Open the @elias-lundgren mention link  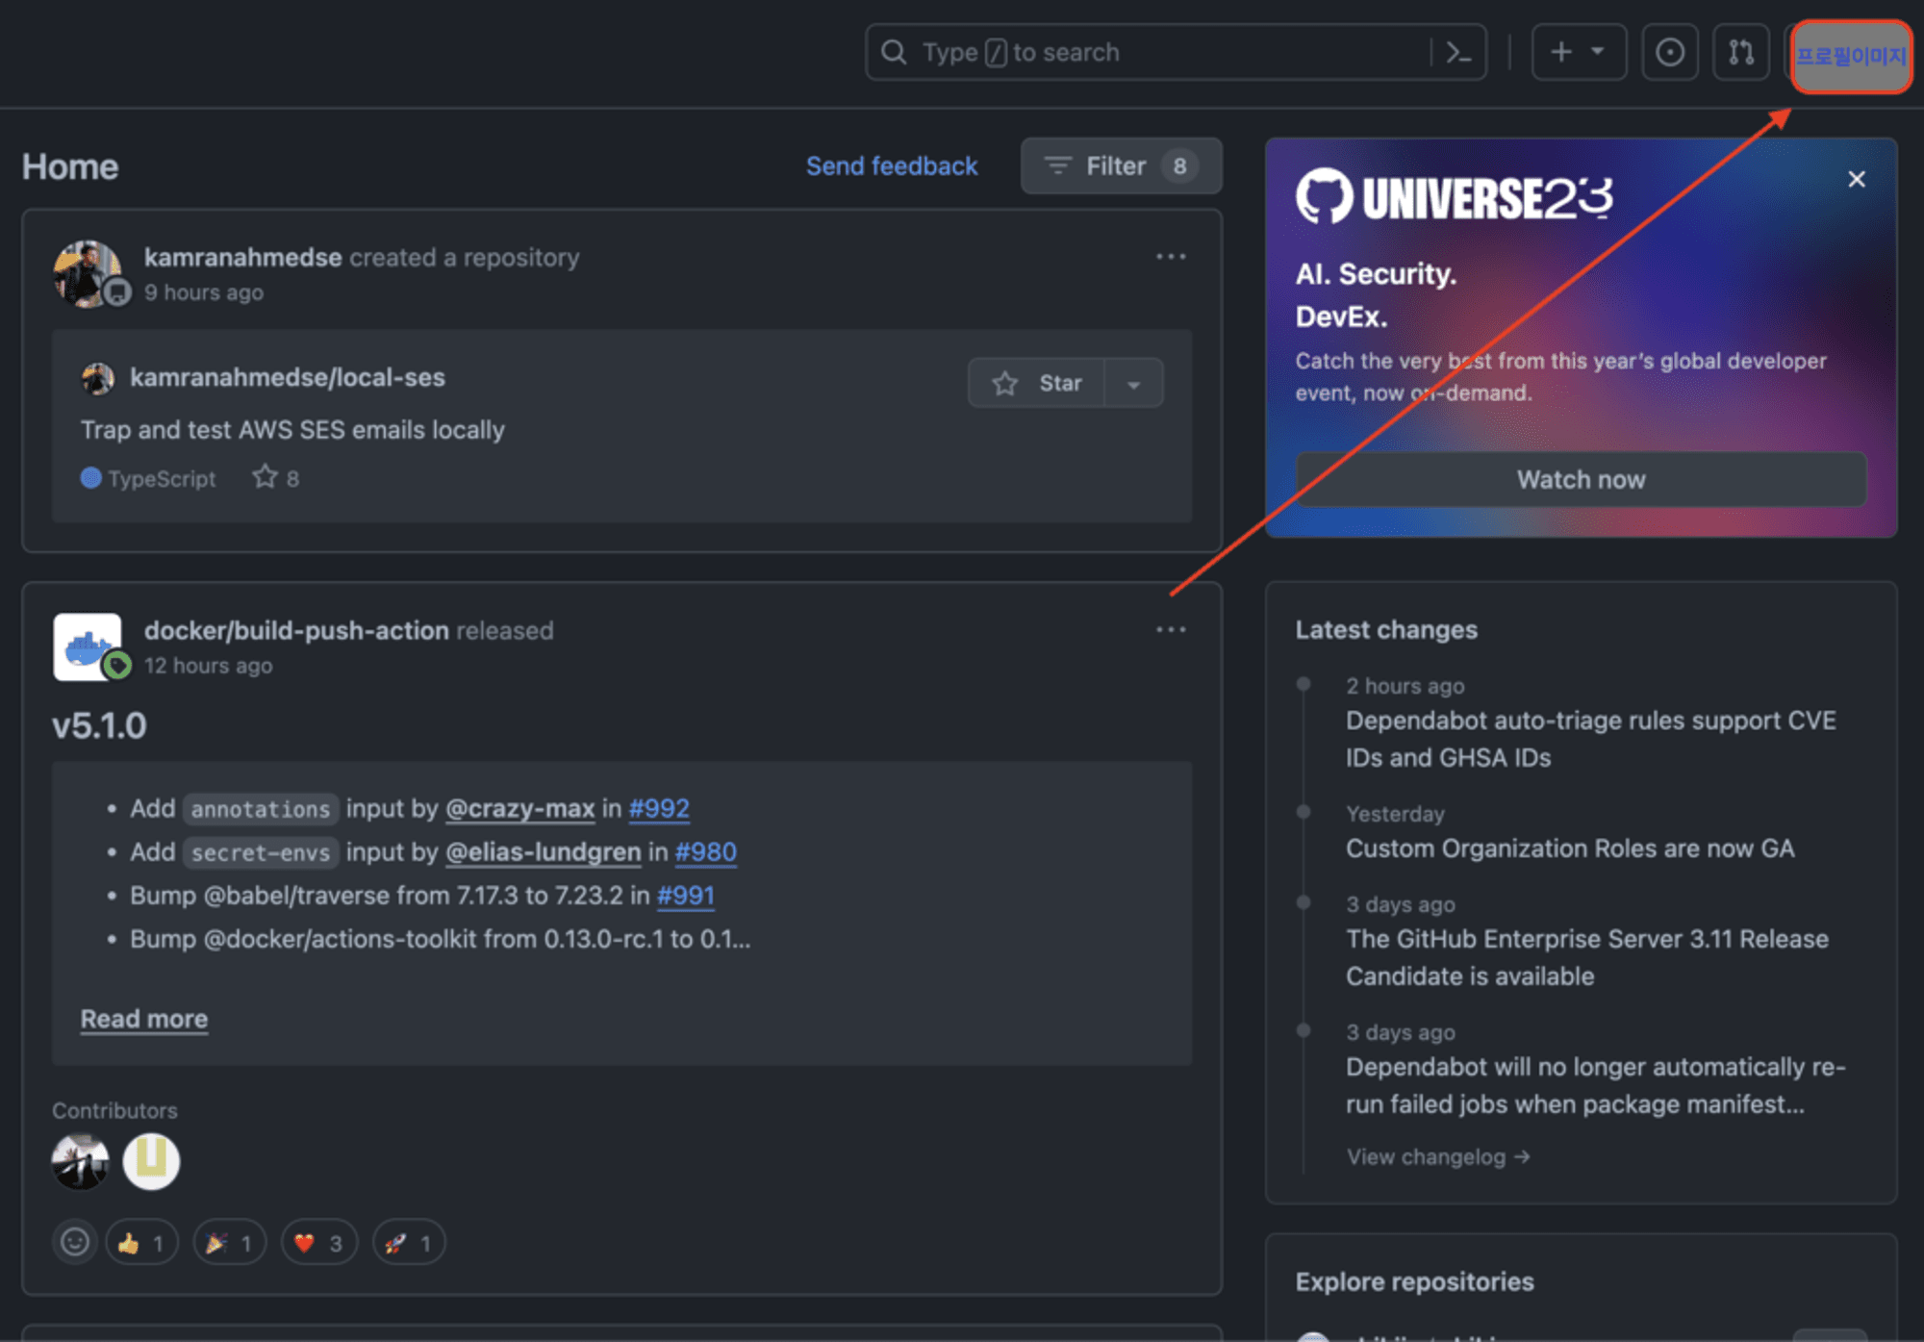click(x=544, y=851)
